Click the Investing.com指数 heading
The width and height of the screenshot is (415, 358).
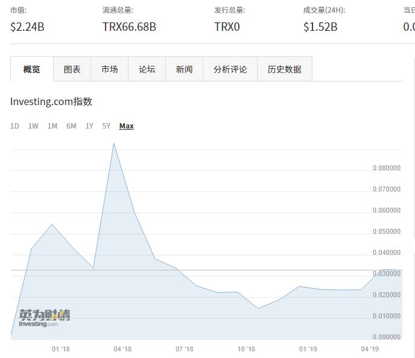(51, 101)
